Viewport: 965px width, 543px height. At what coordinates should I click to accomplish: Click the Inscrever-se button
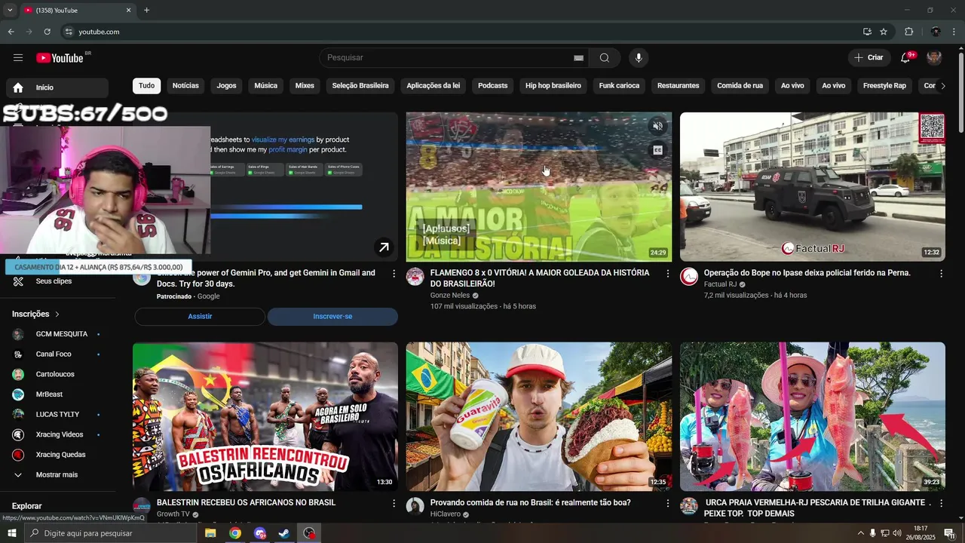[332, 317]
